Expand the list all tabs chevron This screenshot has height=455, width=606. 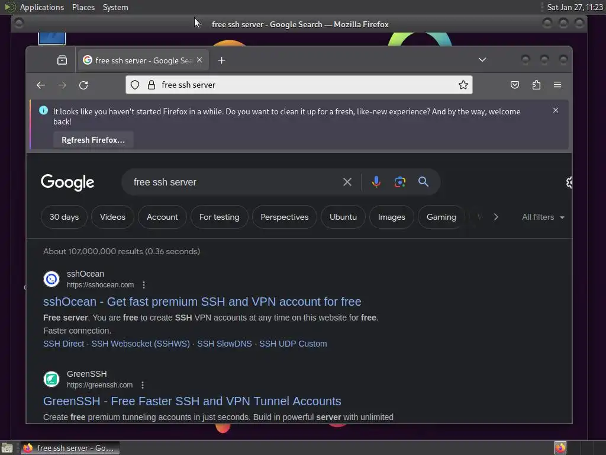tap(482, 60)
